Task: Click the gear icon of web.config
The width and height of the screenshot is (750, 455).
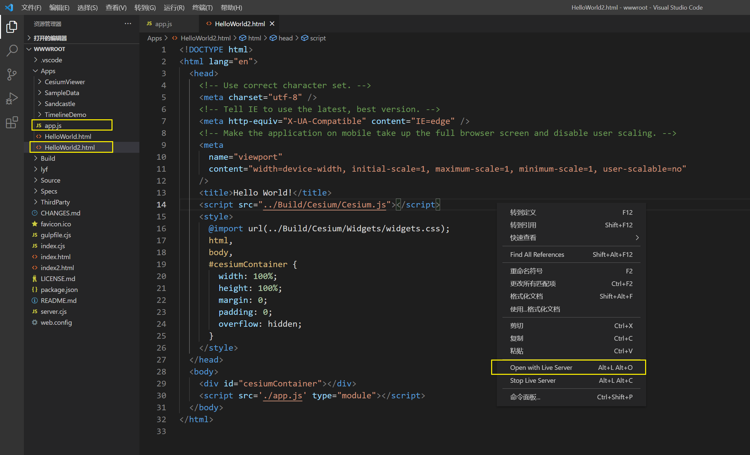Action: (35, 322)
